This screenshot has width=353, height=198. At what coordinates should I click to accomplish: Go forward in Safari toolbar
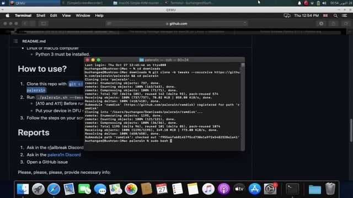pos(32,24)
